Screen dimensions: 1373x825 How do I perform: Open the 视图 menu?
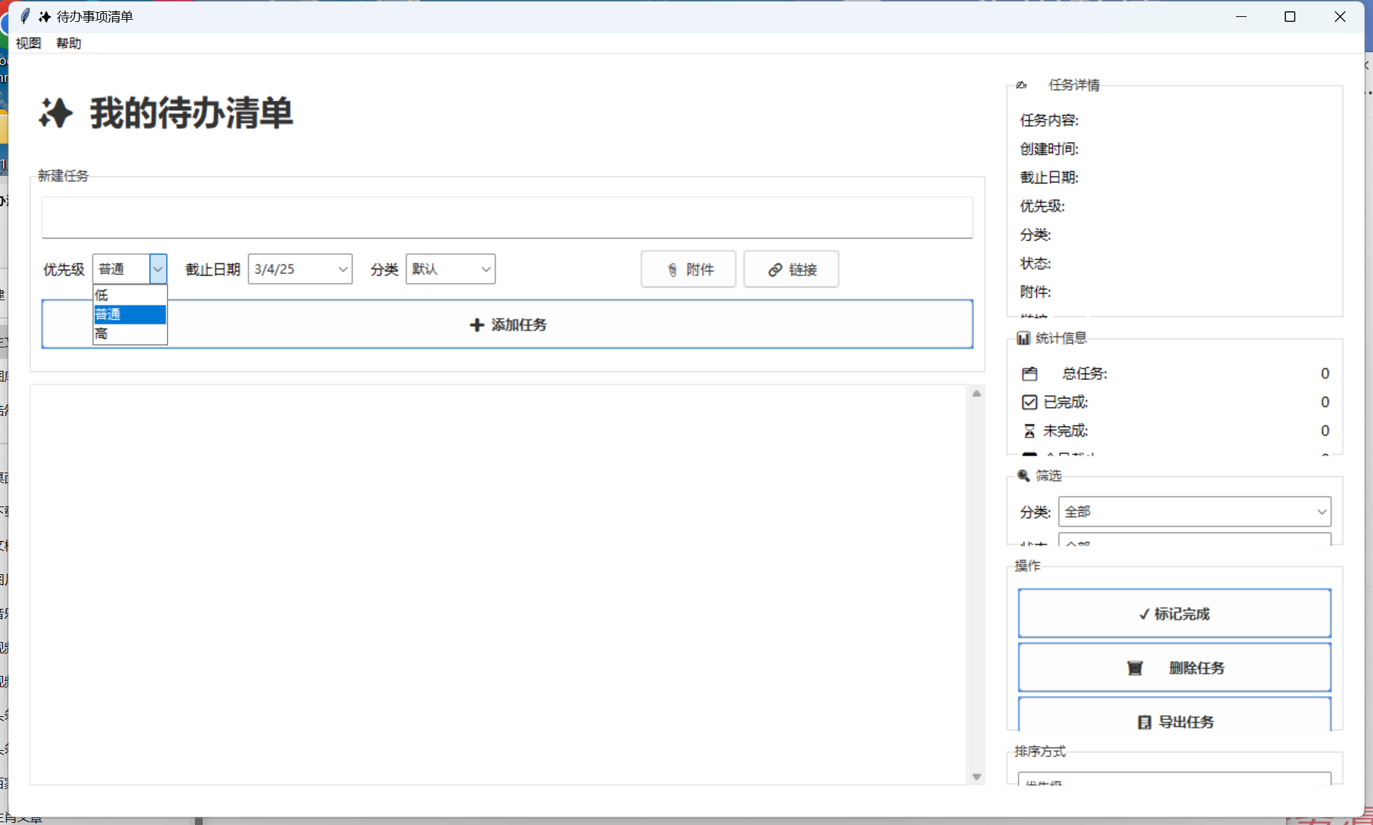[28, 43]
